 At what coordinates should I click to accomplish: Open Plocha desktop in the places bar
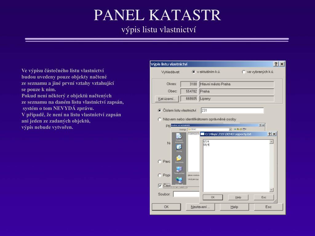click(179, 148)
